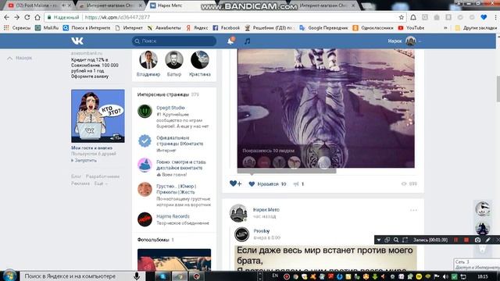
Task: Expand Ещё footer menu
Action: (101, 183)
